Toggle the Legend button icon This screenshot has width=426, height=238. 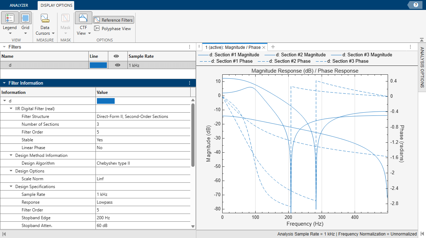10,18
